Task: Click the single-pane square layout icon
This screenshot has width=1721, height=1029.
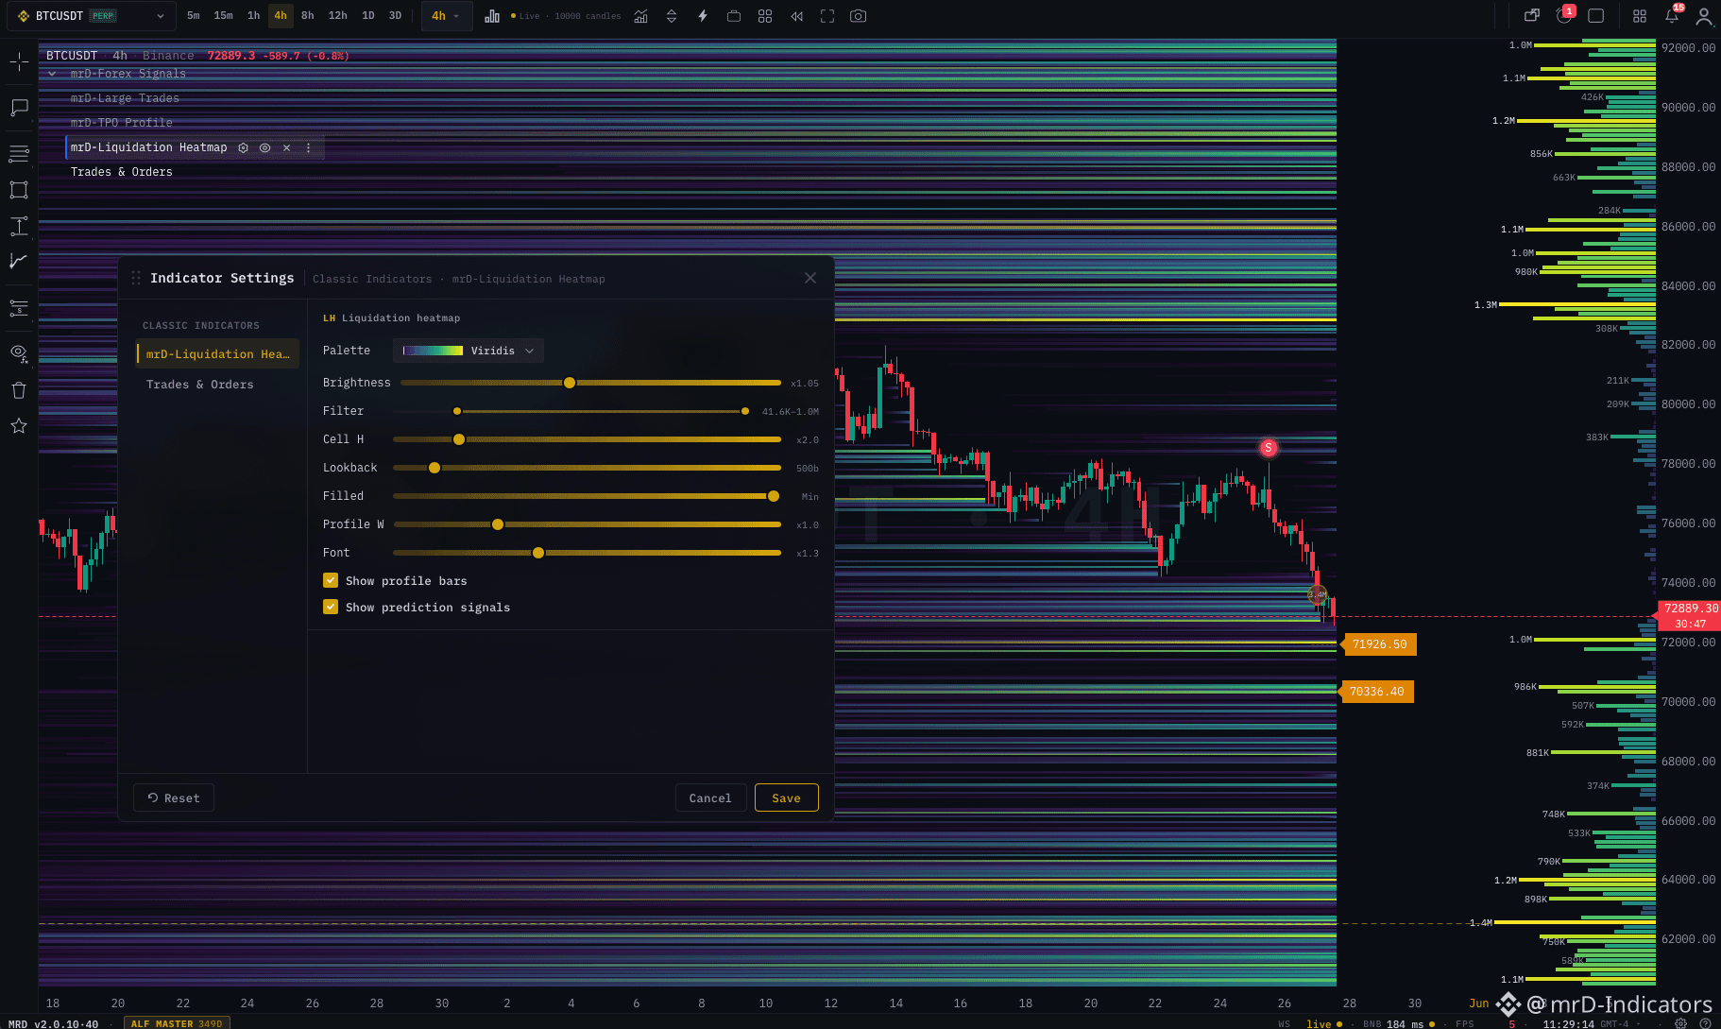Action: [1596, 16]
